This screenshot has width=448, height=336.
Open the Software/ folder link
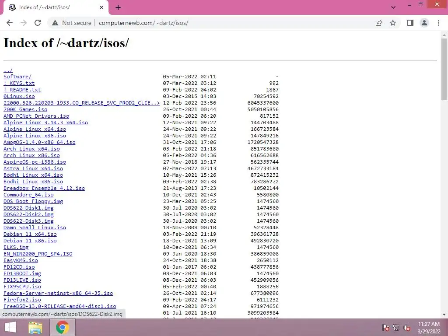[17, 77]
